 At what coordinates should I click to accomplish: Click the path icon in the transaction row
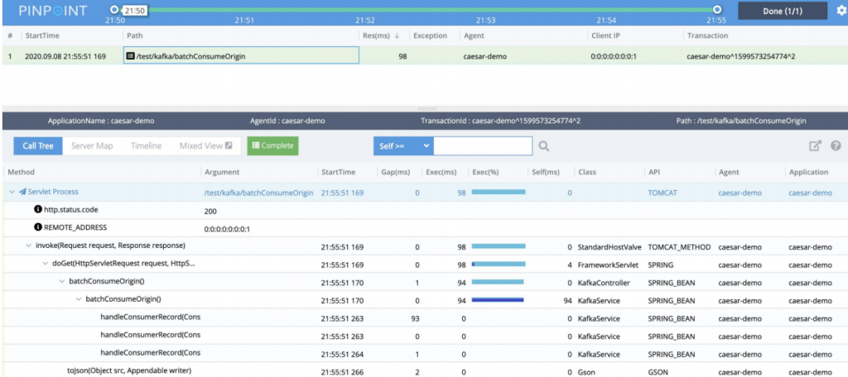coord(130,56)
